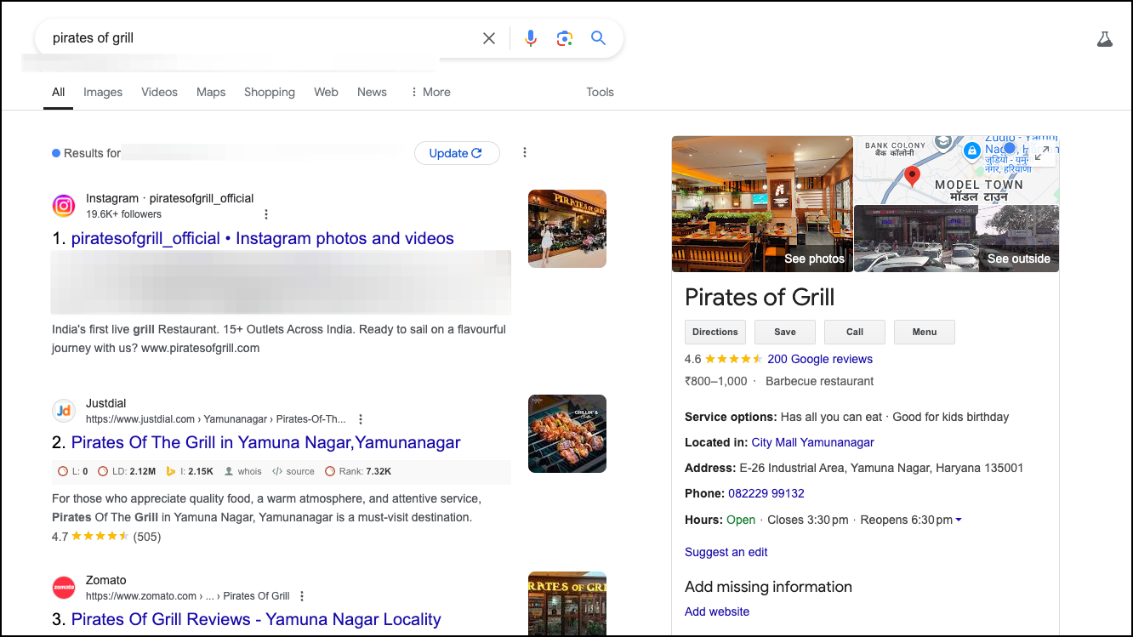Switch to the Images tab

point(103,92)
